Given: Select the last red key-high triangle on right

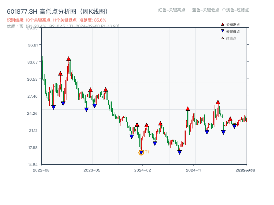Looking at the screenshot, I should tap(230, 119).
